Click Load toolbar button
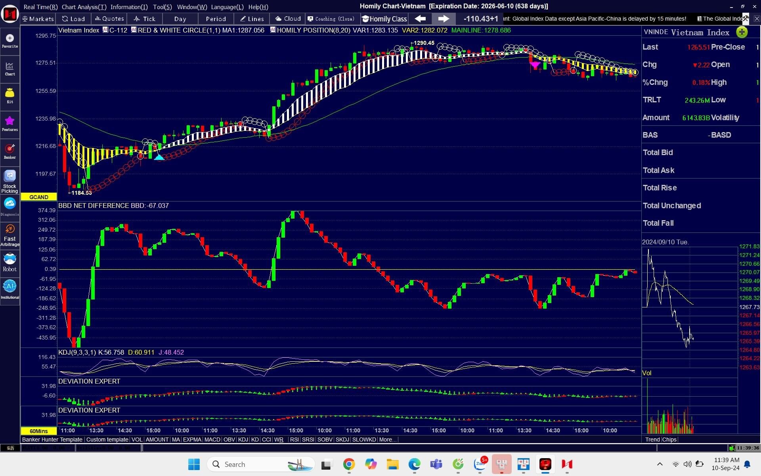 tap(73, 19)
